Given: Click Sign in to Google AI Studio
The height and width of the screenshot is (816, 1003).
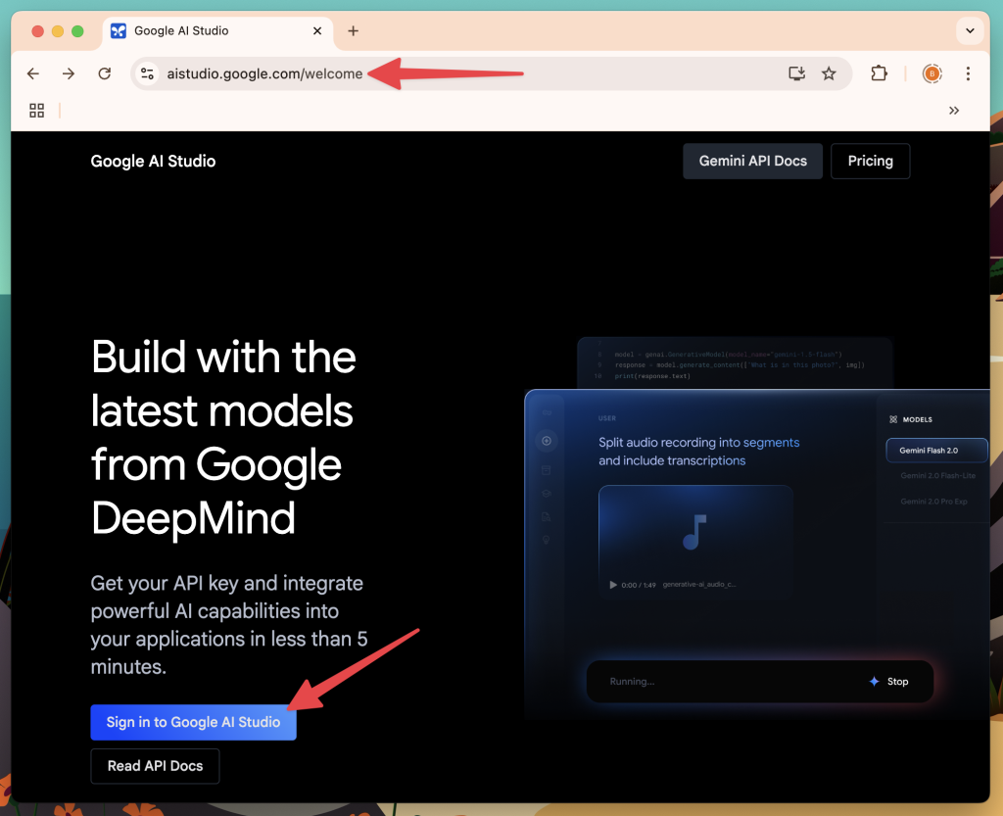Looking at the screenshot, I should [x=193, y=722].
